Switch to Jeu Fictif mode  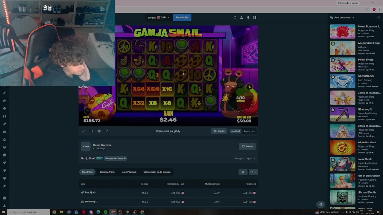pos(235,131)
